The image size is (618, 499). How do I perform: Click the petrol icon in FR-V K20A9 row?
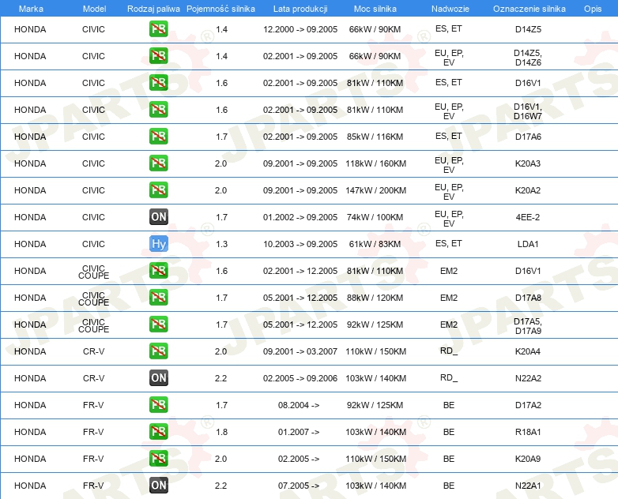(x=158, y=459)
